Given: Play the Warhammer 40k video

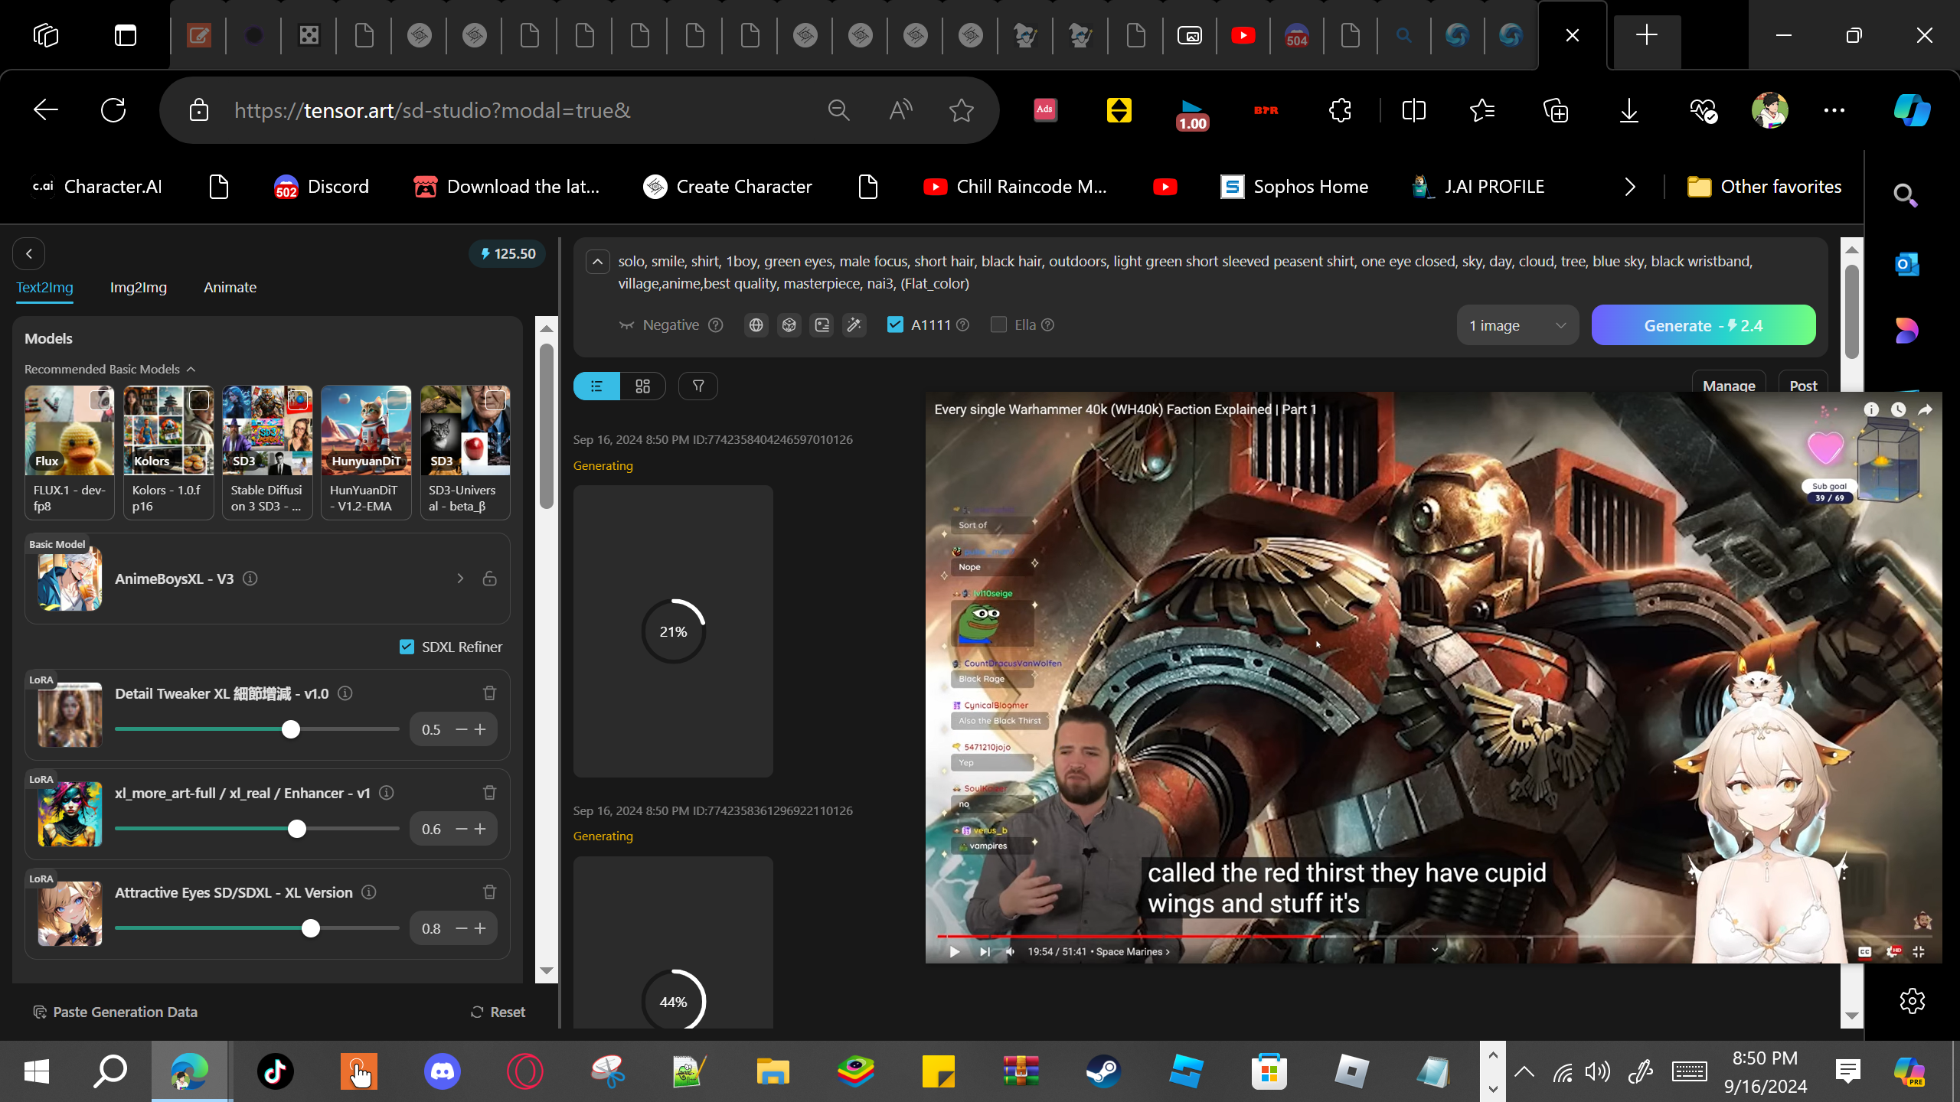Looking at the screenshot, I should coord(955,951).
